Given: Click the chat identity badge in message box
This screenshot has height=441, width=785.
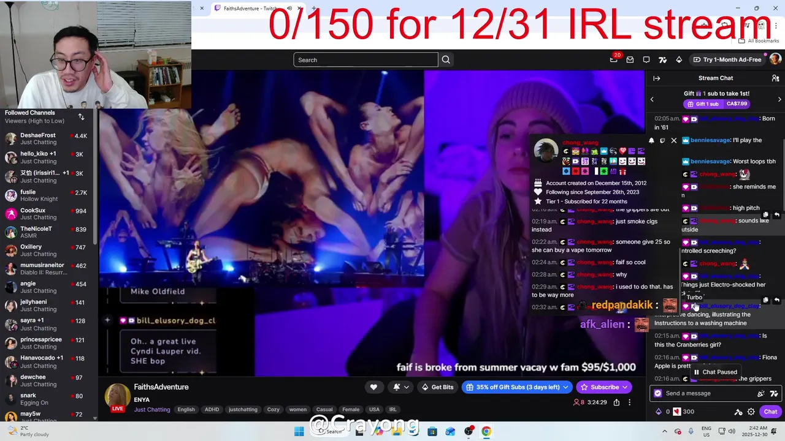Looking at the screenshot, I should pos(658,393).
